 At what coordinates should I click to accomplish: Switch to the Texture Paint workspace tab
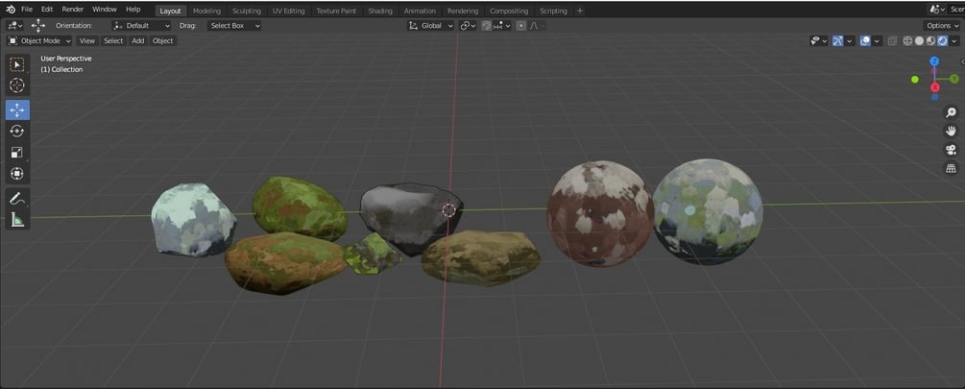pos(336,11)
